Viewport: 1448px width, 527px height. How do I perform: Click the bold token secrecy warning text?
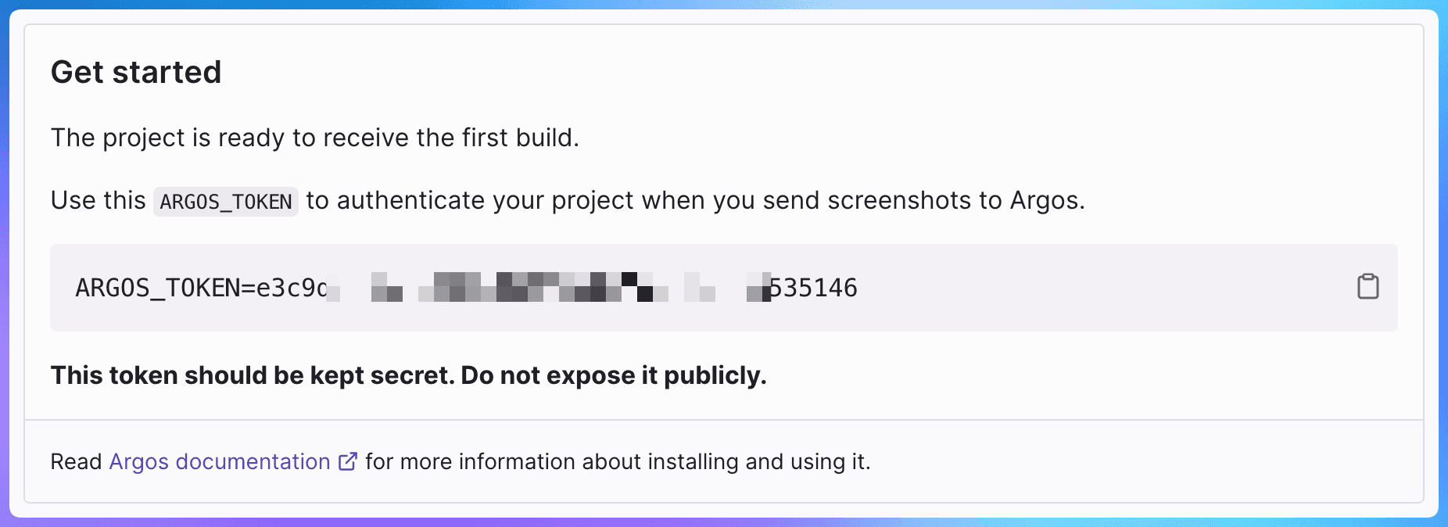[x=408, y=375]
